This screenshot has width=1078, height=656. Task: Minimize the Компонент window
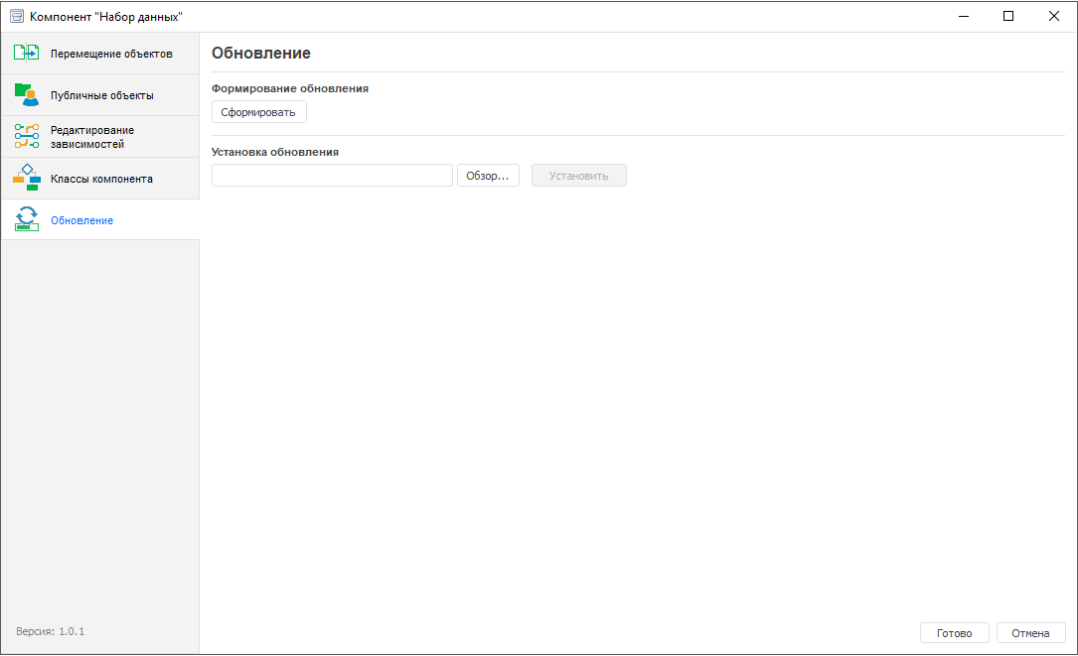(964, 17)
